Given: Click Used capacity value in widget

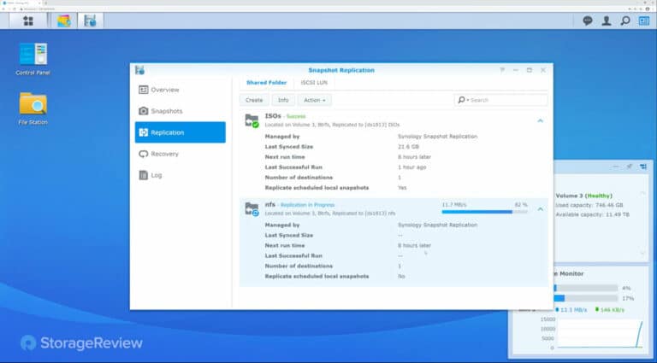Looking at the screenshot, I should tap(609, 205).
